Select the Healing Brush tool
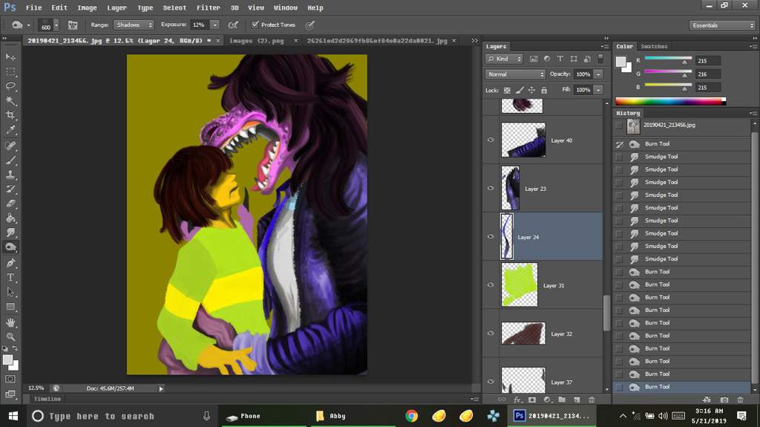The width and height of the screenshot is (760, 427). [x=10, y=146]
